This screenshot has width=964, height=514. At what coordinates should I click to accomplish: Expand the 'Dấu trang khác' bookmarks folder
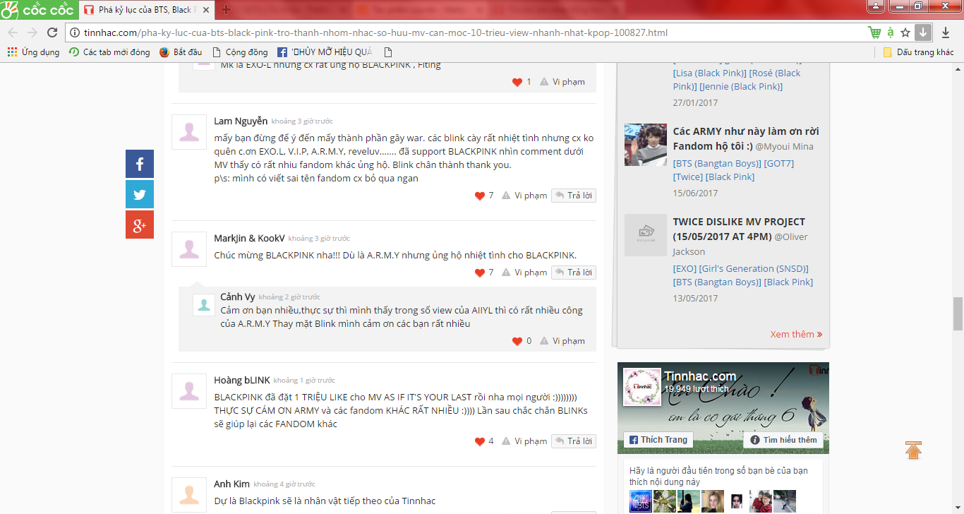[x=918, y=52]
